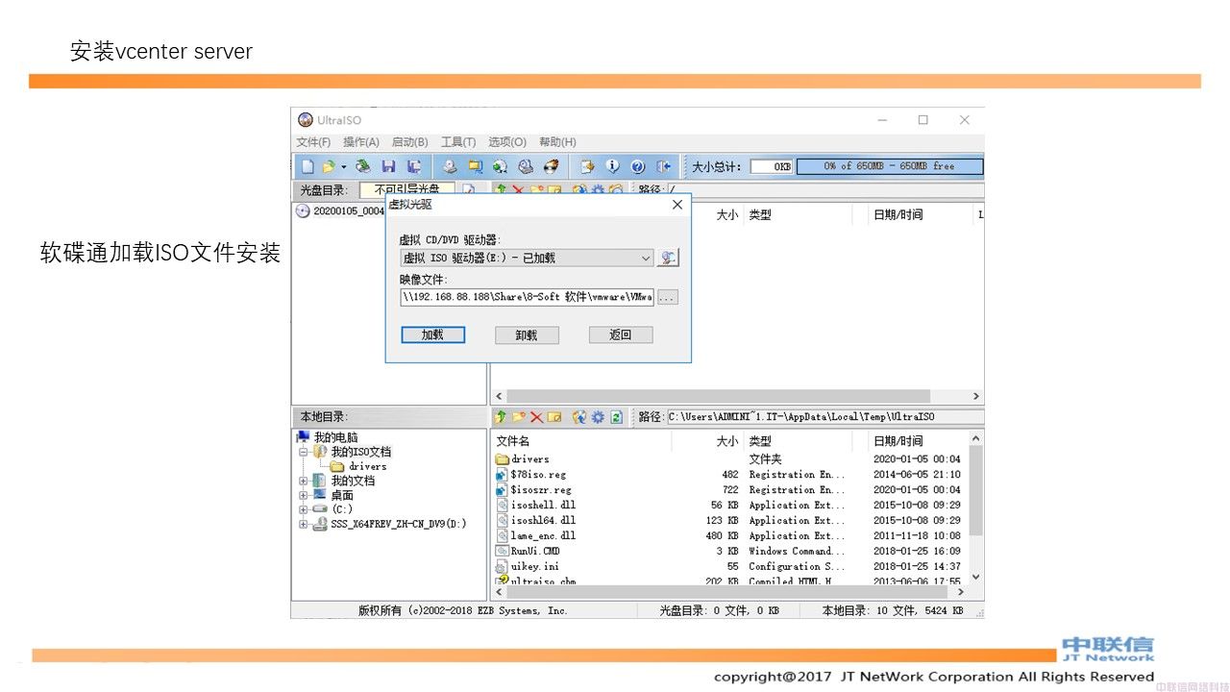1230x692 pixels.
Task: Open the 启动(B) menu
Action: click(x=410, y=142)
